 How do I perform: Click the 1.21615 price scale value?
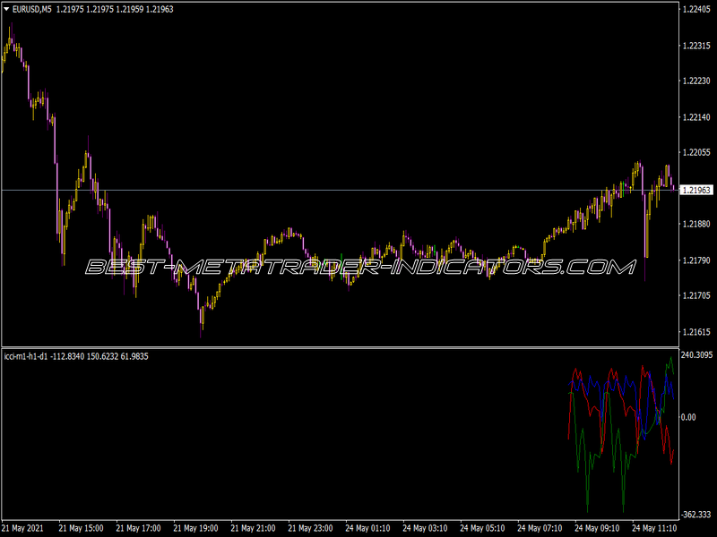[696, 332]
